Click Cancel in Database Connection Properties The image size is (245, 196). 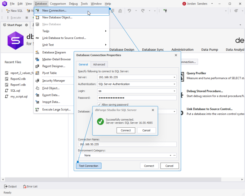coord(169,166)
